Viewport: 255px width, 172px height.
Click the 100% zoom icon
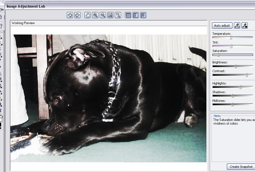pyautogui.click(x=118, y=15)
